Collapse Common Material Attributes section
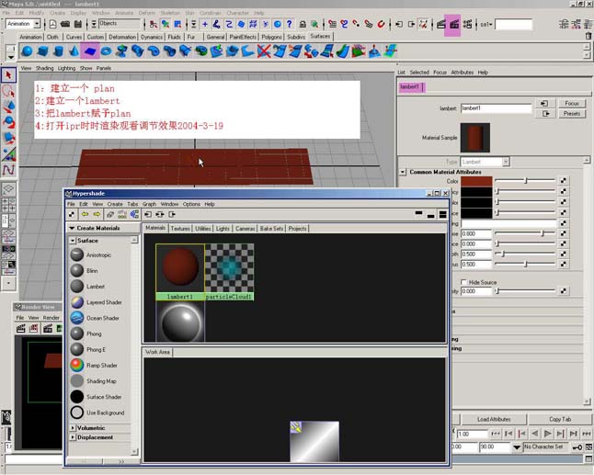The width and height of the screenshot is (594, 475). 403,172
